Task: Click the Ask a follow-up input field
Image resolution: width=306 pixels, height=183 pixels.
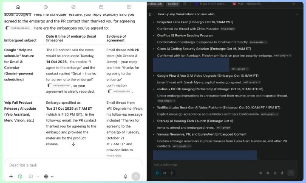Action: point(221,164)
